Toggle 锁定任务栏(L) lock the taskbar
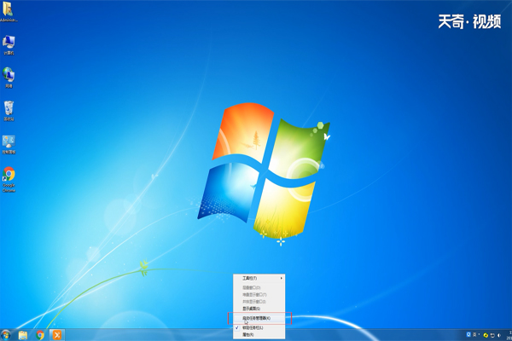Screen dimensions: 512x341 (x=259, y=327)
